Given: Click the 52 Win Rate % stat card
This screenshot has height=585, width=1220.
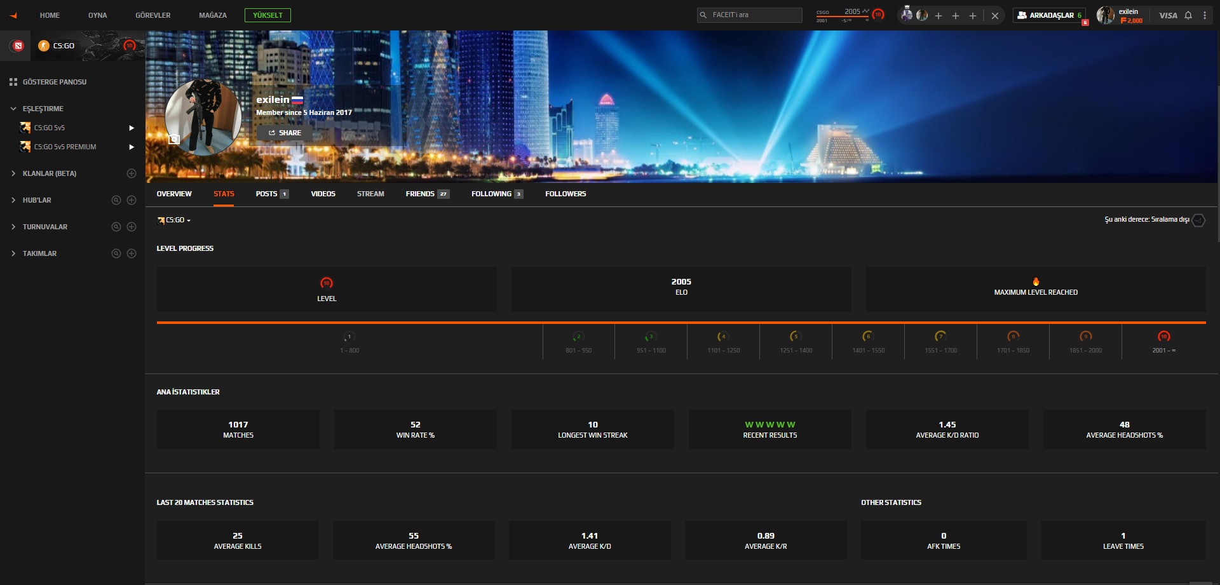Looking at the screenshot, I should tap(416, 429).
